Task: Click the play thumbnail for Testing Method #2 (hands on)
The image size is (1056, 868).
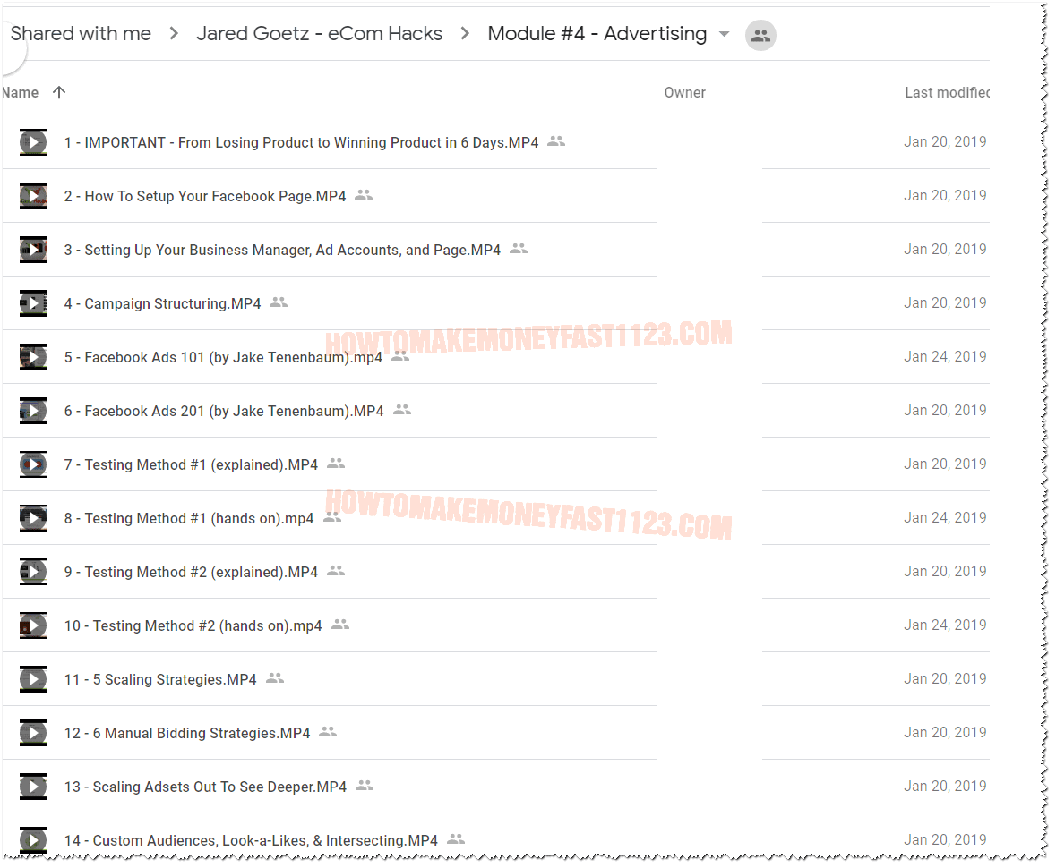Action: click(33, 625)
